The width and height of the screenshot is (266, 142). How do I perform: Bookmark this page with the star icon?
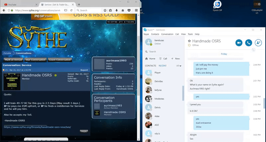pyautogui.click(x=105, y=10)
